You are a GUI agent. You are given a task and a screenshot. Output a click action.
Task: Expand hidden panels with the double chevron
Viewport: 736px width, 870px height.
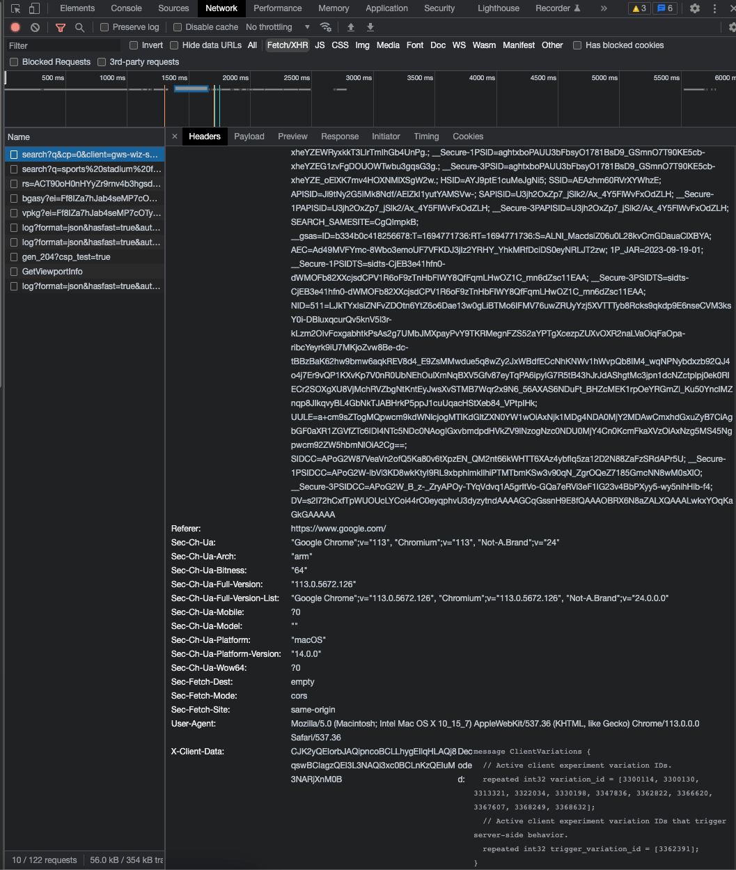point(603,8)
